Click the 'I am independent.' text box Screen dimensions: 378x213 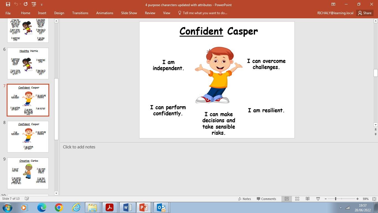point(168,65)
